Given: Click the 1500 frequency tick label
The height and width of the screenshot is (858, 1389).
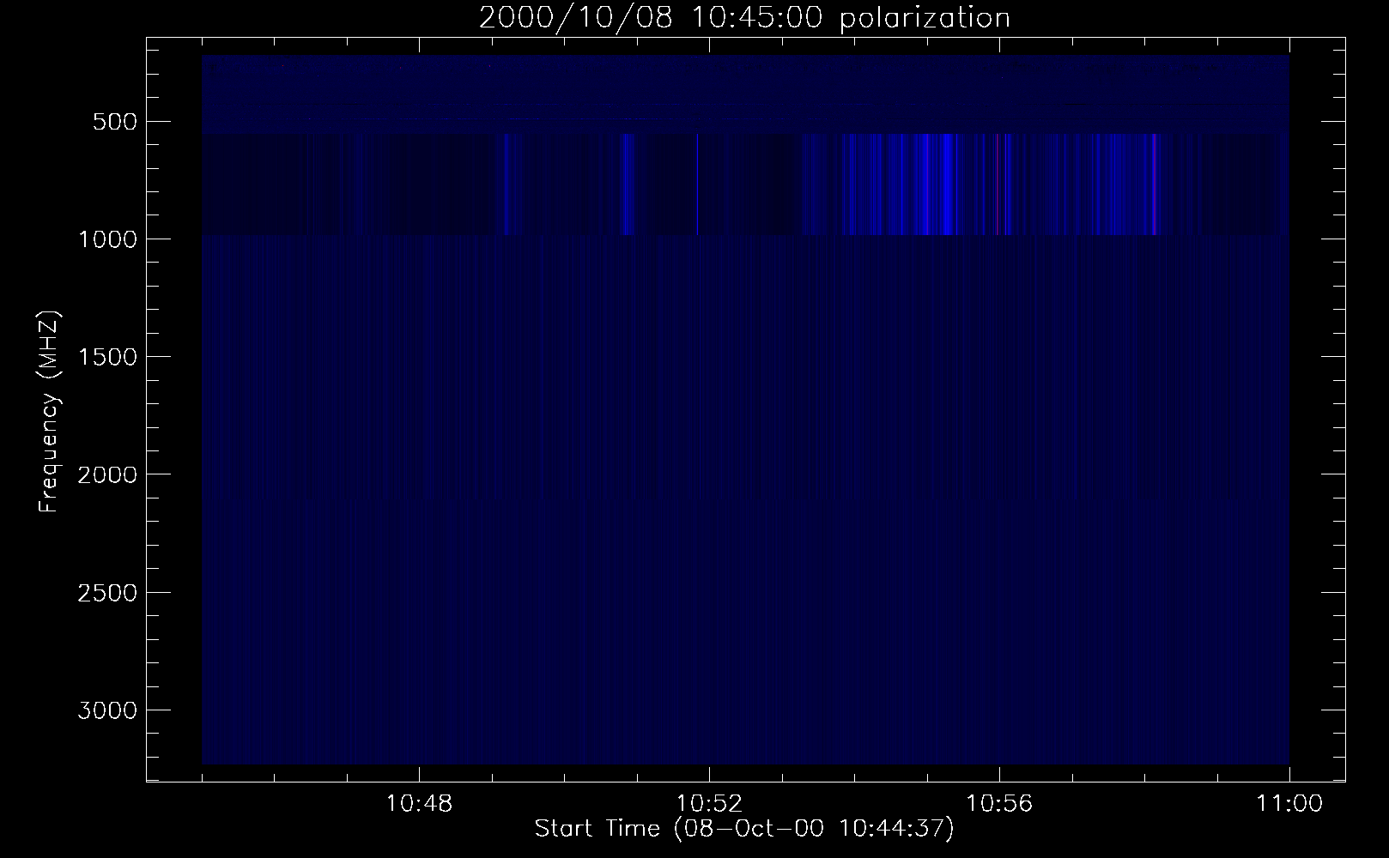Looking at the screenshot, I should click(107, 357).
